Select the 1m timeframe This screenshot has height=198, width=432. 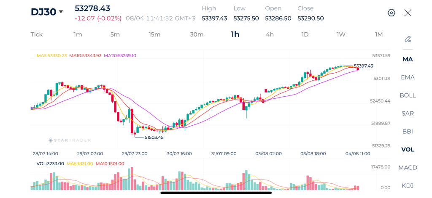tap(78, 34)
